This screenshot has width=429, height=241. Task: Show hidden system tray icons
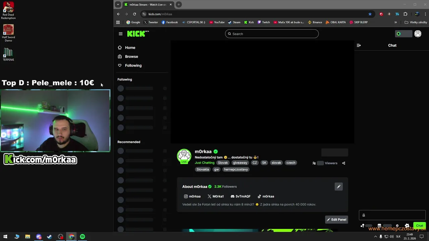click(375, 237)
